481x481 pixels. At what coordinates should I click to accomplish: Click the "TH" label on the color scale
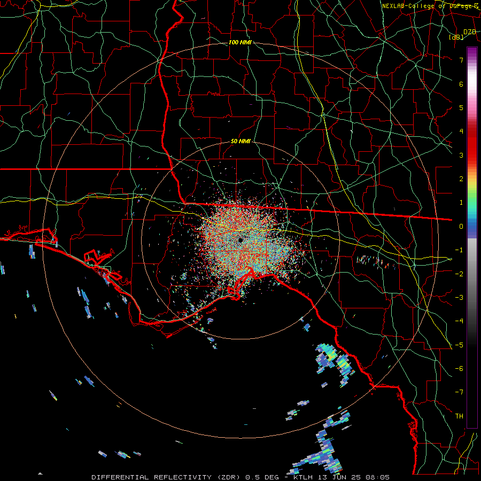pos(459,416)
